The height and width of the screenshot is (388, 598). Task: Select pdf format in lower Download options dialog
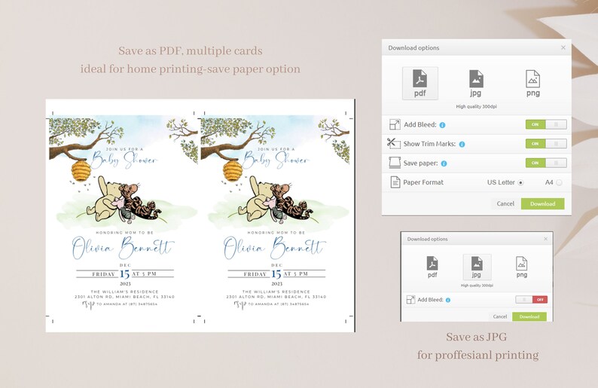coord(432,267)
